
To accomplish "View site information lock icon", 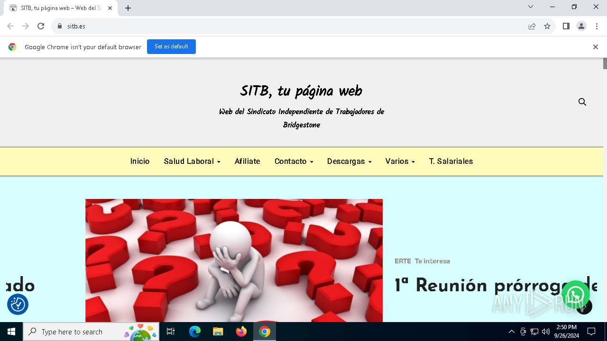I will pos(59,26).
